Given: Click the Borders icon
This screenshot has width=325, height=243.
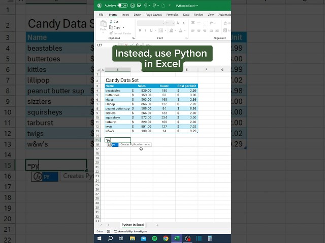Looking at the screenshot, I should click(x=161, y=30).
